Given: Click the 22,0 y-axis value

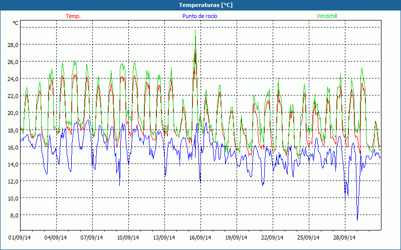Looking at the screenshot, I should coord(13,96).
